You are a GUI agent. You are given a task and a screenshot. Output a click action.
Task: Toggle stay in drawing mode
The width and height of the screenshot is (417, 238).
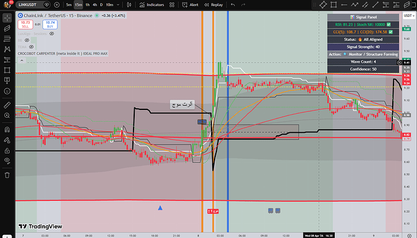pos(7,140)
